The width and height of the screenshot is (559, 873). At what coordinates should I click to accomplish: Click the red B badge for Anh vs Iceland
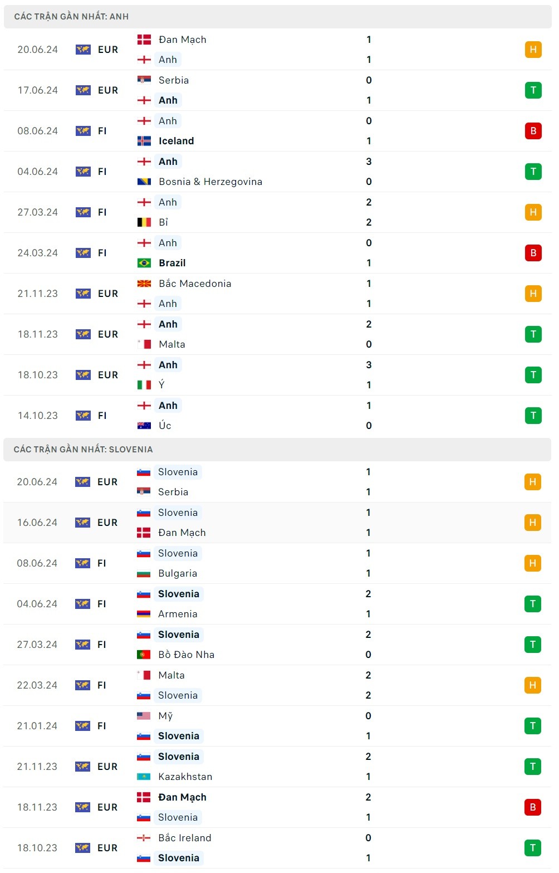[533, 131]
